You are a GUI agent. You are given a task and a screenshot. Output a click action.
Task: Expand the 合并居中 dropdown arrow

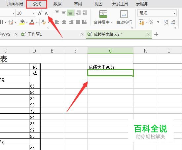112,22
